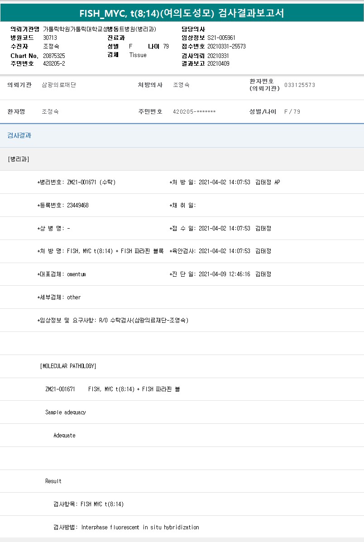Select the 환자번호 value 033125573
Viewport: 364px width, 542px height.
299,85
